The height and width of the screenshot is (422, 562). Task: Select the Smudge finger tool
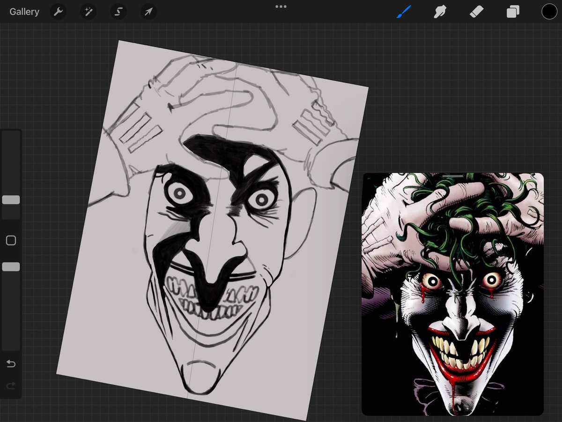[439, 12]
